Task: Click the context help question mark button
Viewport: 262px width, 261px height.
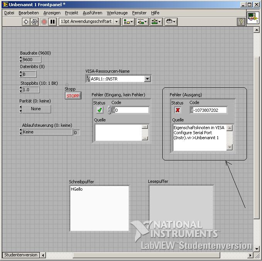Action: (x=241, y=22)
